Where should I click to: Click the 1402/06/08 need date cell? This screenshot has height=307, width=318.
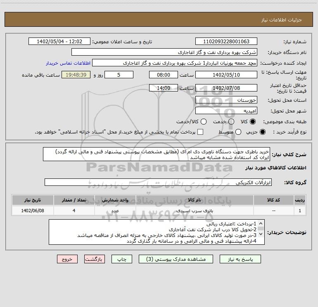[33, 211]
